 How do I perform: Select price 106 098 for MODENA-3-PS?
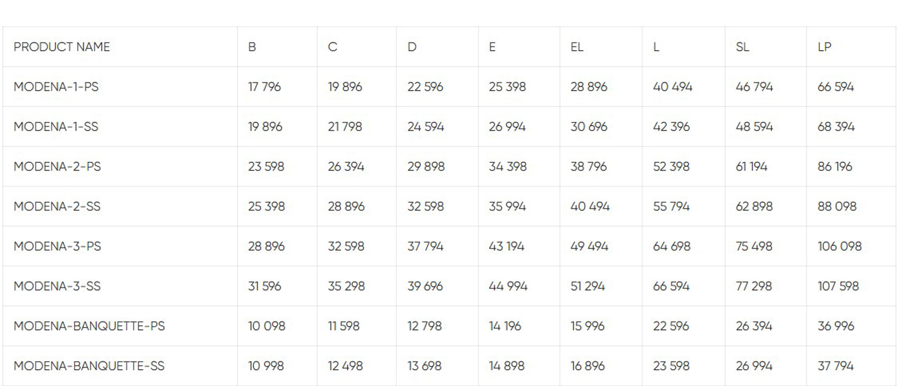tap(839, 246)
